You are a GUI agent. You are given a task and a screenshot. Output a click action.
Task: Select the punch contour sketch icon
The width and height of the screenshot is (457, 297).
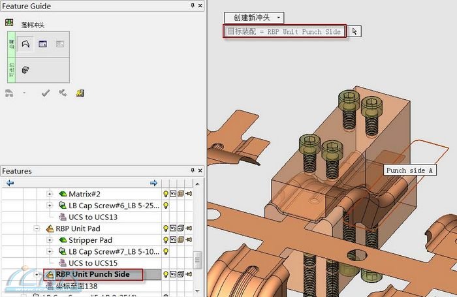click(25, 44)
